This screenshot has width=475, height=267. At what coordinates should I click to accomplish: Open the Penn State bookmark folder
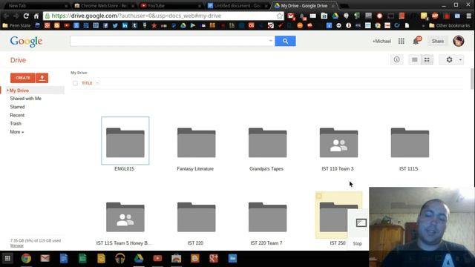click(16, 26)
